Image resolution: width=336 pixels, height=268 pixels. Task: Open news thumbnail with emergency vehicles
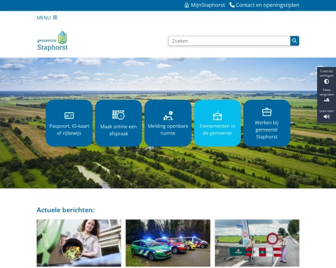[168, 243]
